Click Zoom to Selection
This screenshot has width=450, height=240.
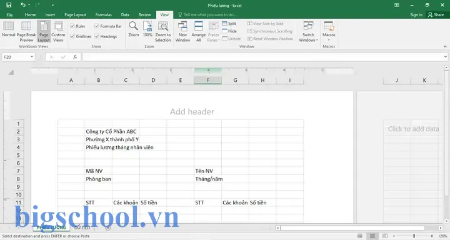(163, 32)
